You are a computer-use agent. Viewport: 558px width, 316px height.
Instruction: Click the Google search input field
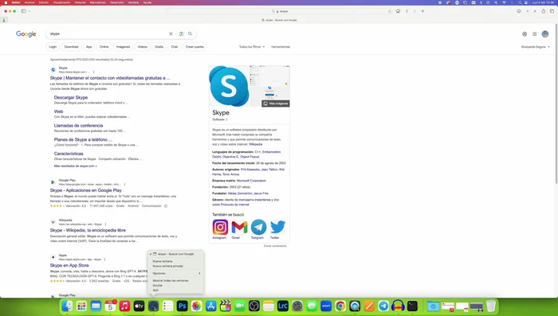coord(108,33)
